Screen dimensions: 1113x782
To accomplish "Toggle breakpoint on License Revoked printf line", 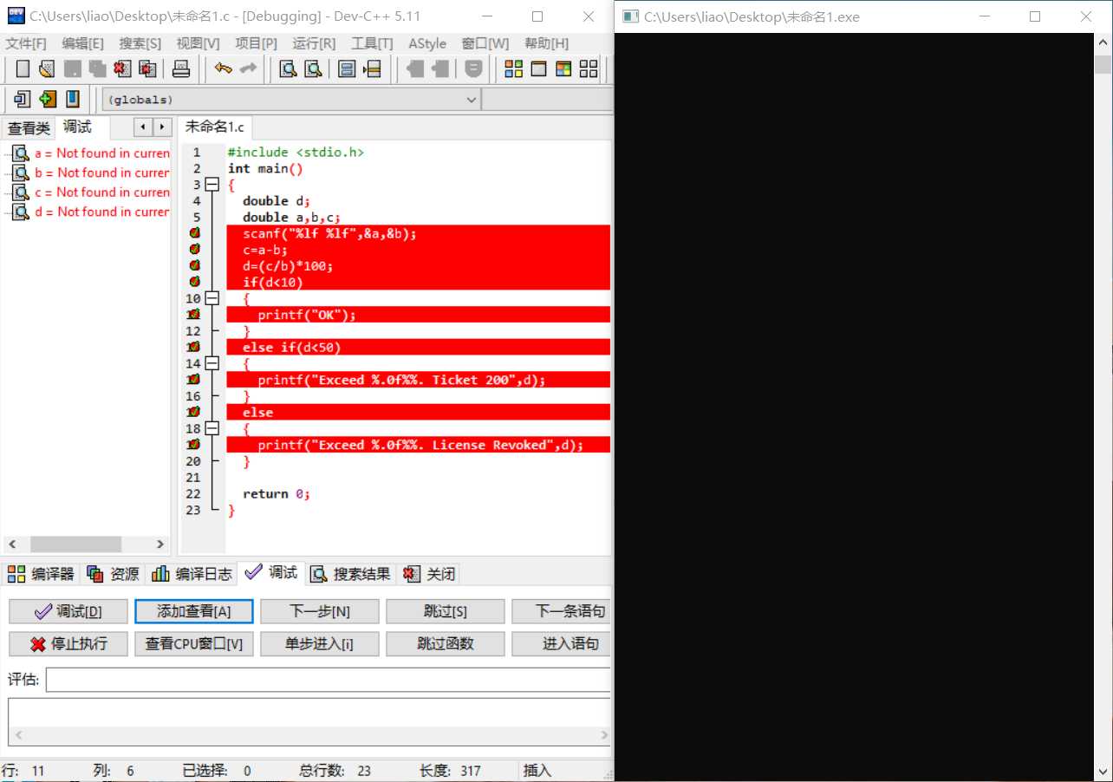I will coord(194,445).
